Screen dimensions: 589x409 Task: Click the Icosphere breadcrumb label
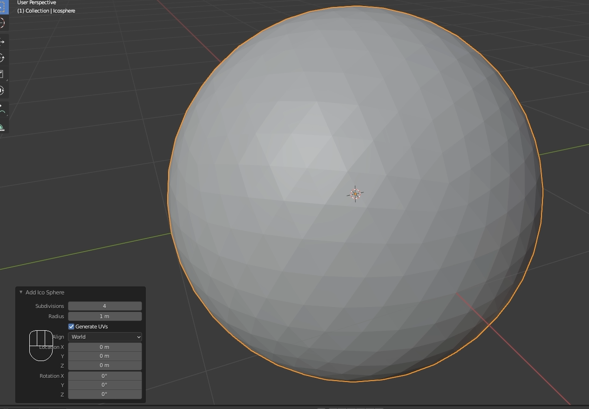point(64,10)
